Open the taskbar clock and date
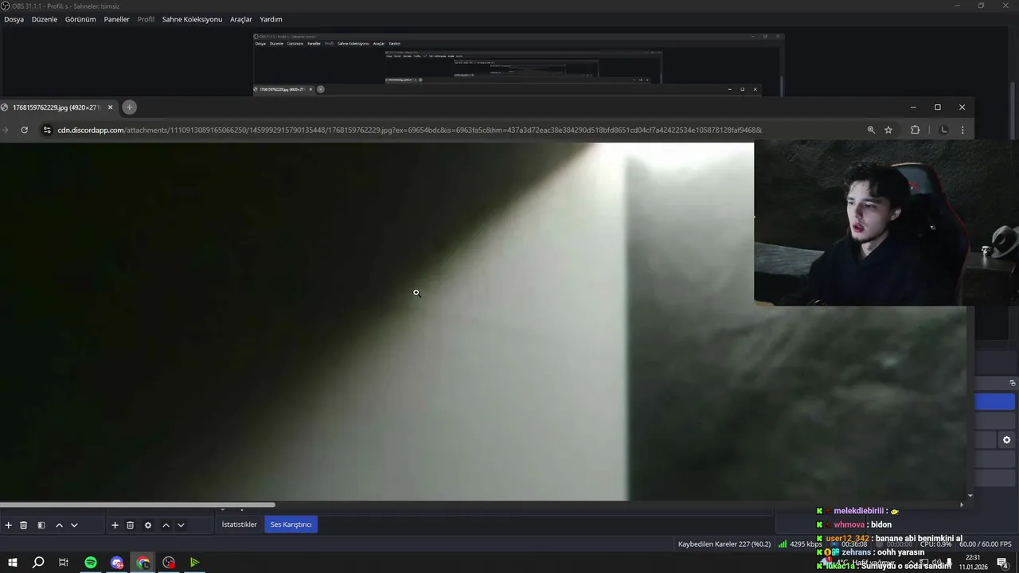1019x573 pixels. (x=973, y=563)
